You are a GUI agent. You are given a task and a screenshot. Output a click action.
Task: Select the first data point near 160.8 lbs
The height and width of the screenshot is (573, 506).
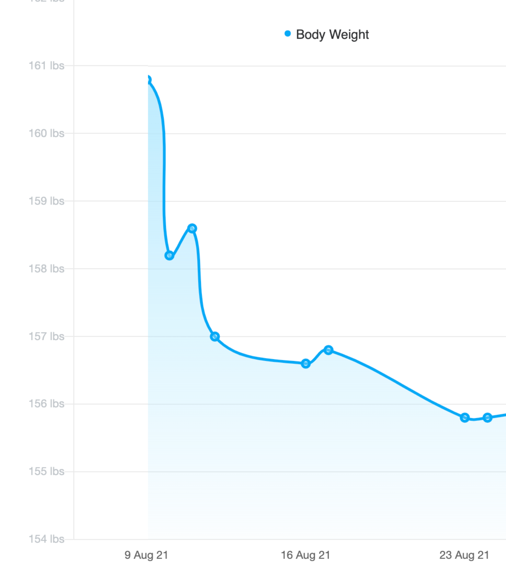click(x=148, y=80)
